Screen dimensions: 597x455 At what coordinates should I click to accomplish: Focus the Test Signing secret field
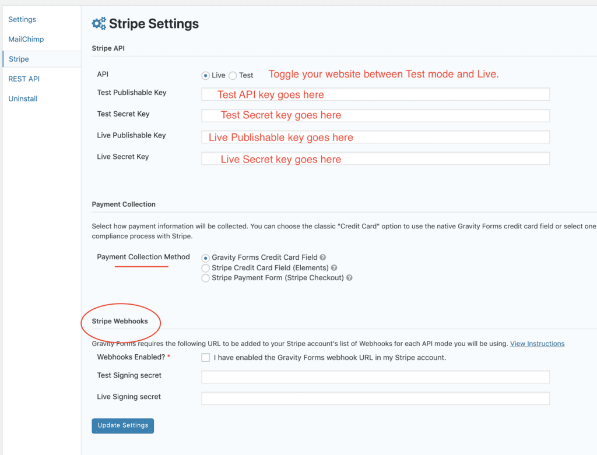(x=375, y=377)
